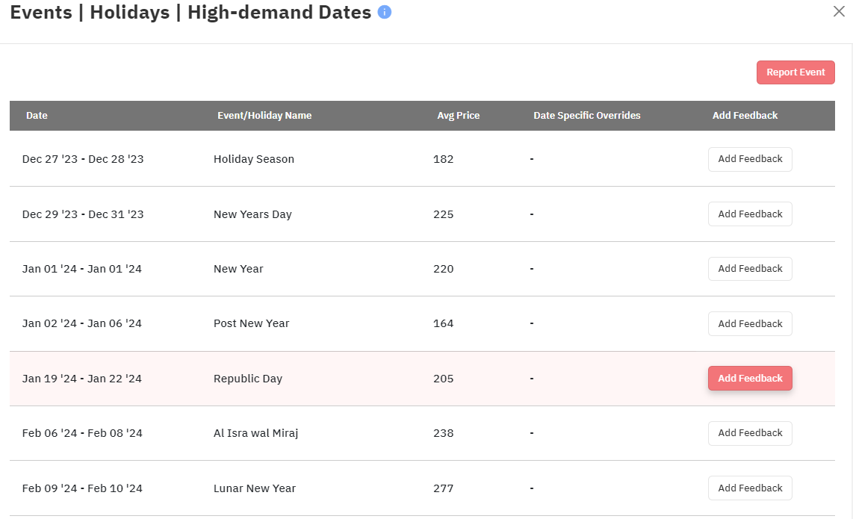Click the Add Feedback column header

(745, 116)
